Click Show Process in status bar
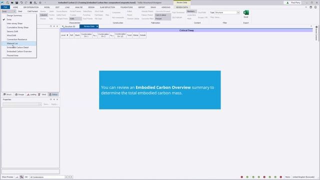This screenshot has width=320, height=180. pos(7,177)
